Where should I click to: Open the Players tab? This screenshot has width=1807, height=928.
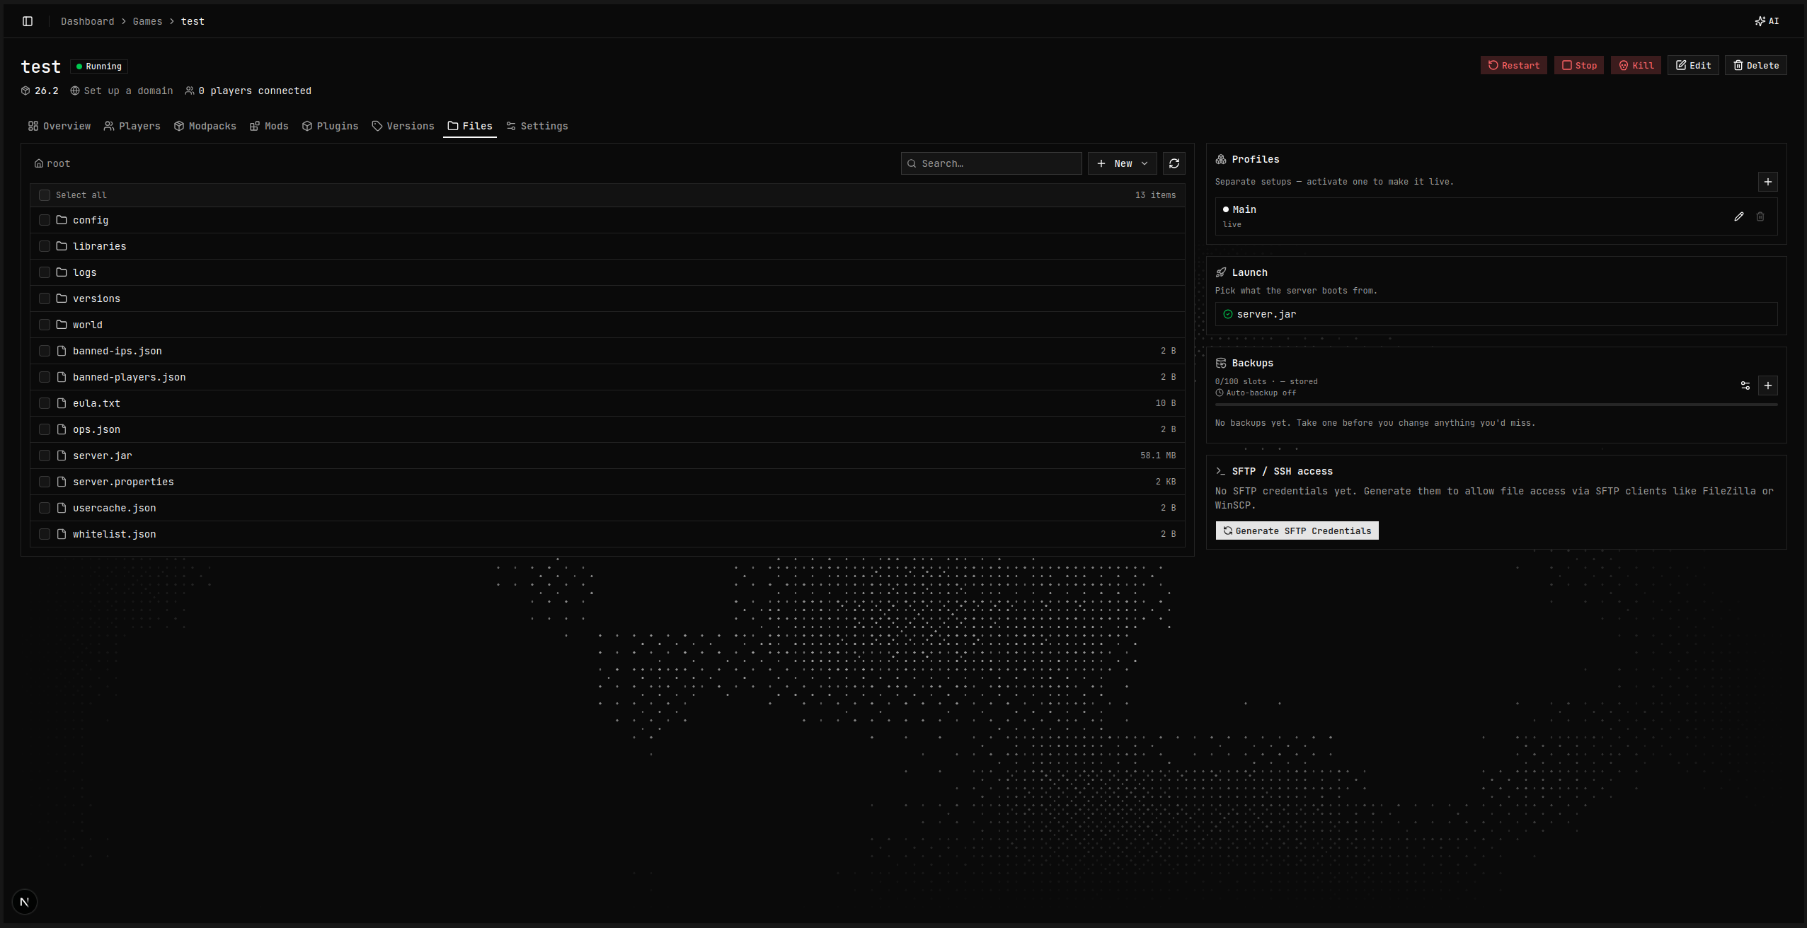pos(132,126)
